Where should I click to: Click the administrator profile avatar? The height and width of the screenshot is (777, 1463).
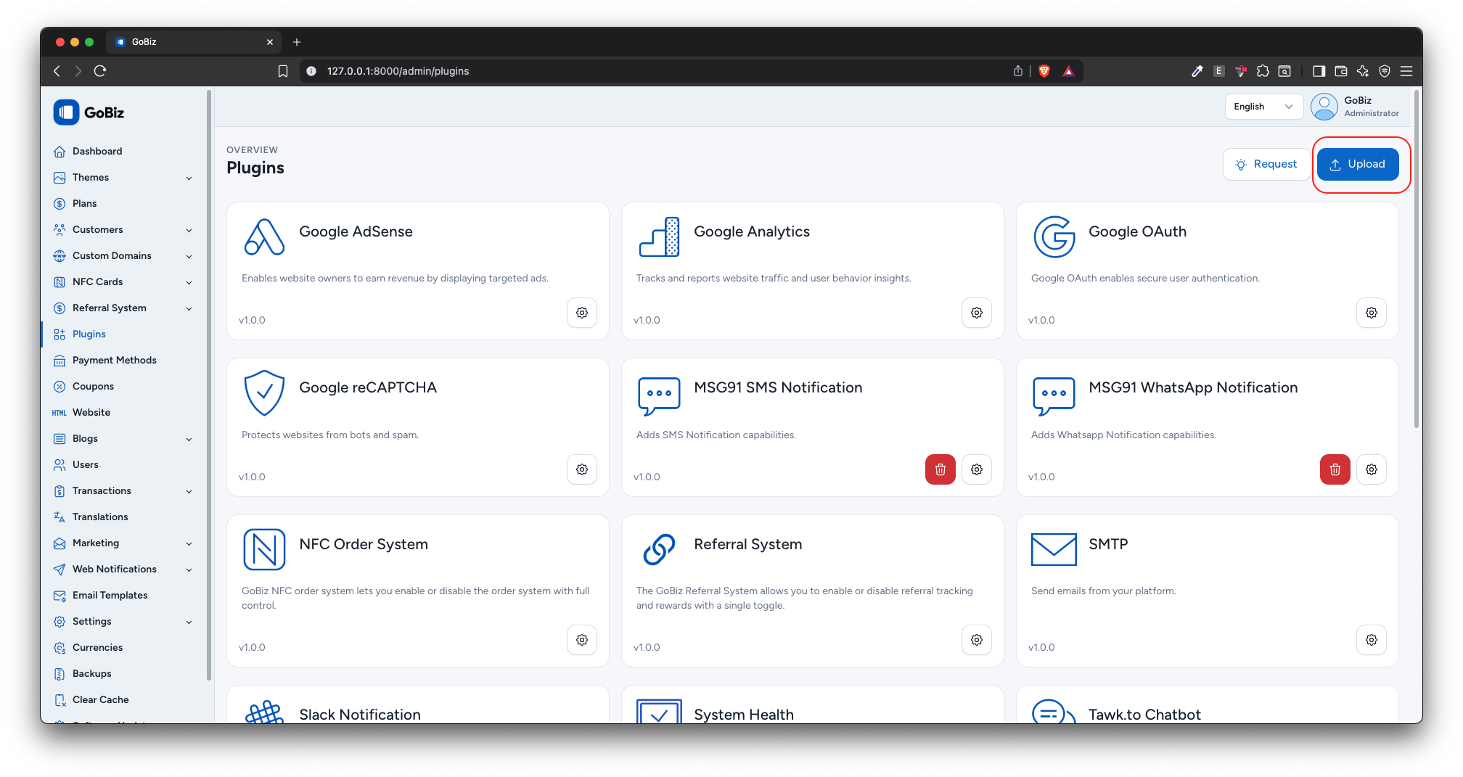pyautogui.click(x=1324, y=107)
